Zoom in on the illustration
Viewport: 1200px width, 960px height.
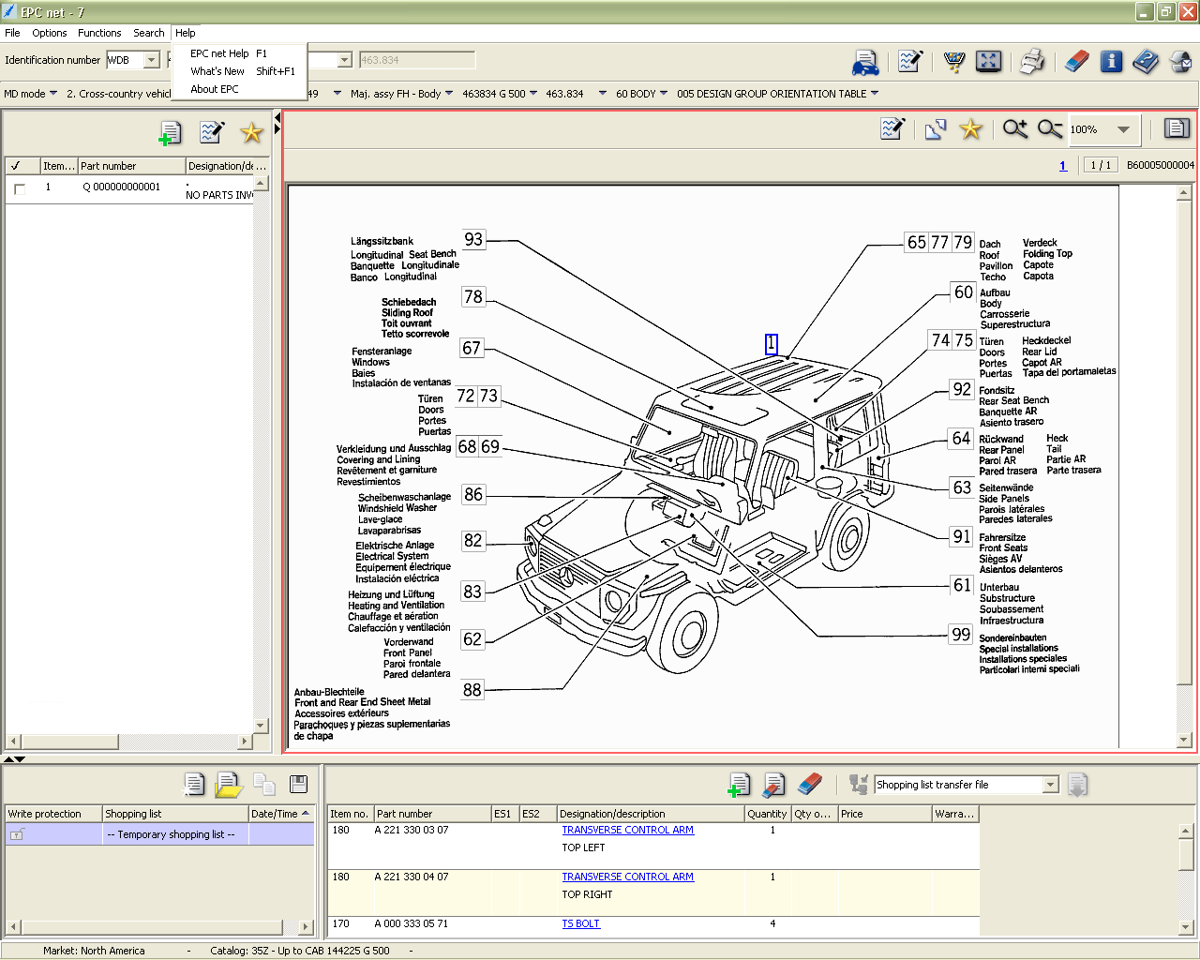[1015, 128]
